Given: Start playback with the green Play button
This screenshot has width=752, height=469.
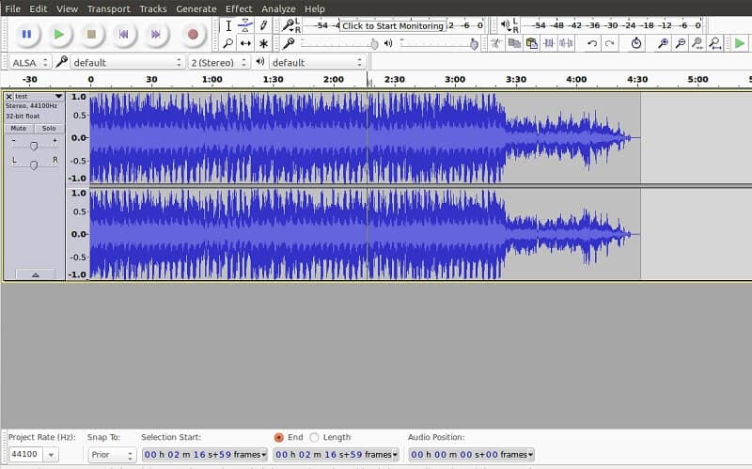Looking at the screenshot, I should pyautogui.click(x=59, y=34).
